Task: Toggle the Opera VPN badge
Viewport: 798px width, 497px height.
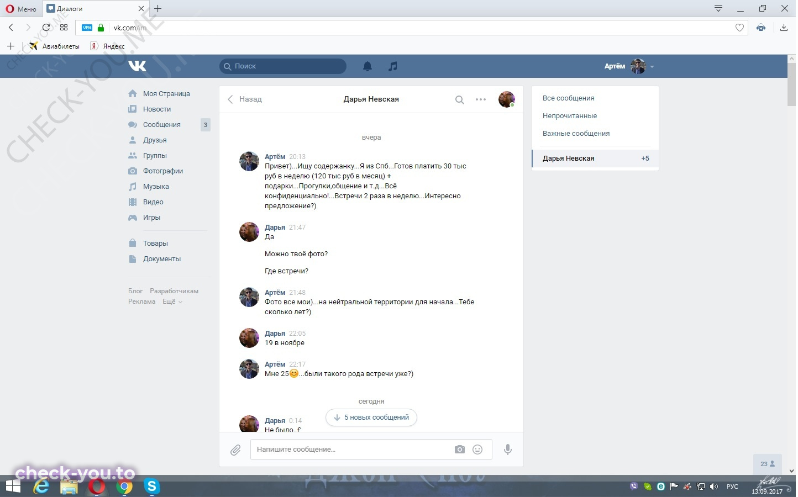Action: pos(87,28)
